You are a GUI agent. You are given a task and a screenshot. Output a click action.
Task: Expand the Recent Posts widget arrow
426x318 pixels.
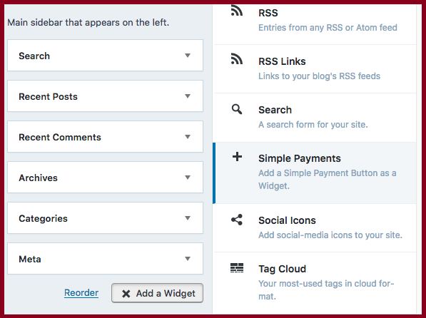coord(188,96)
